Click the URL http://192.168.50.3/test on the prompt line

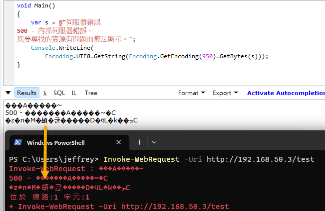[260, 159]
